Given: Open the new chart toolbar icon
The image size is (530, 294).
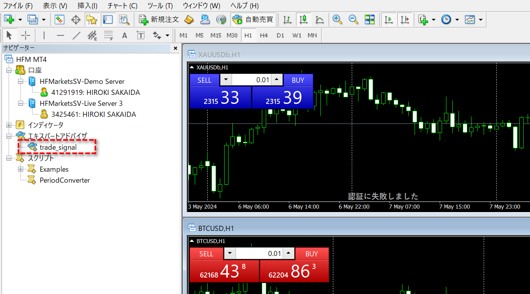Looking at the screenshot, I should pyautogui.click(x=9, y=19).
